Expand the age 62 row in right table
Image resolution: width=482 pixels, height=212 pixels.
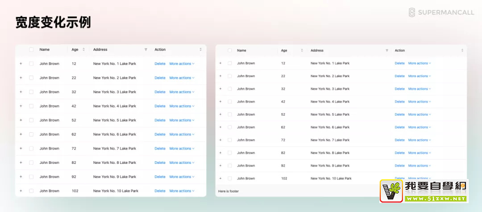[x=220, y=127]
